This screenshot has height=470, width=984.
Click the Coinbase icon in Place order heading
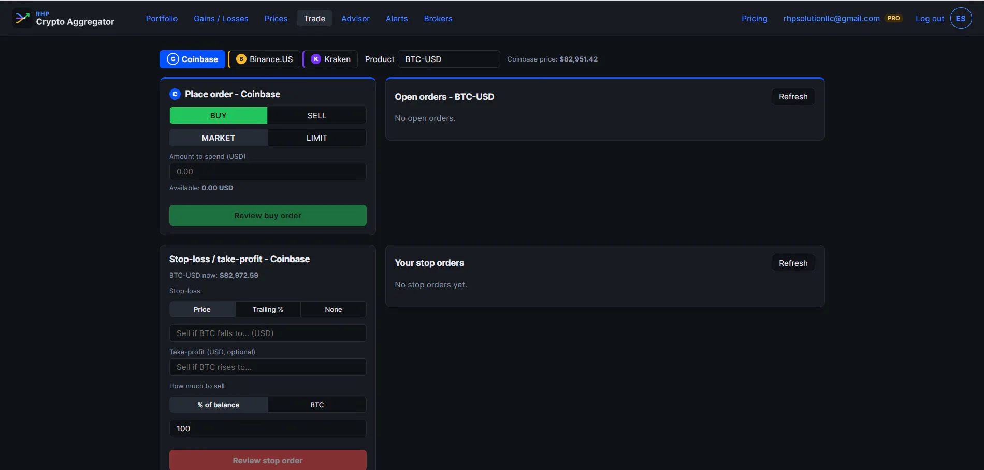(175, 94)
